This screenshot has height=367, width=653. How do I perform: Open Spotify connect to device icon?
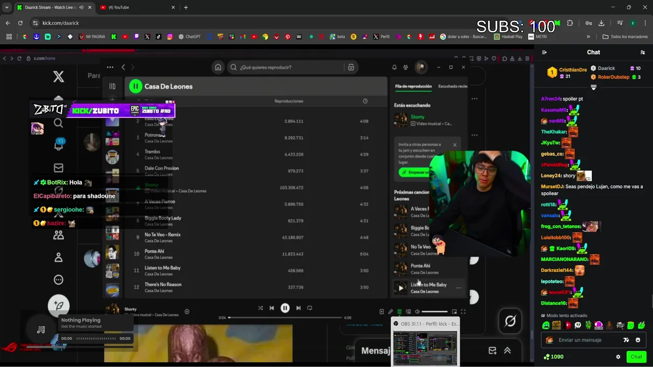pos(408,311)
